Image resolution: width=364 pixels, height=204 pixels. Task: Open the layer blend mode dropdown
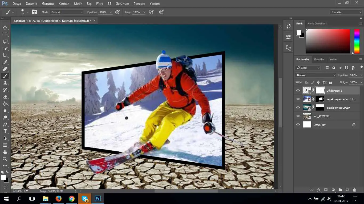click(x=316, y=75)
